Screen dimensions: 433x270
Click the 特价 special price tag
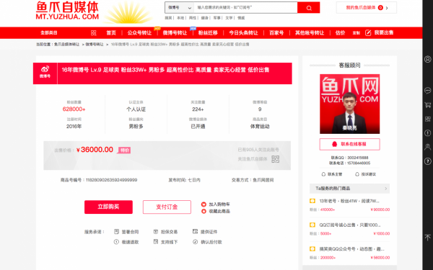click(124, 150)
